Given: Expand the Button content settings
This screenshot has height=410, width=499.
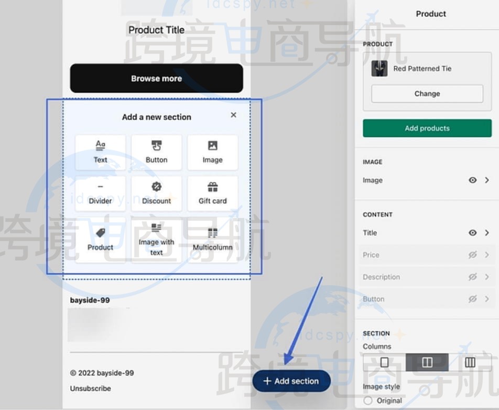Looking at the screenshot, I should pyautogui.click(x=487, y=299).
